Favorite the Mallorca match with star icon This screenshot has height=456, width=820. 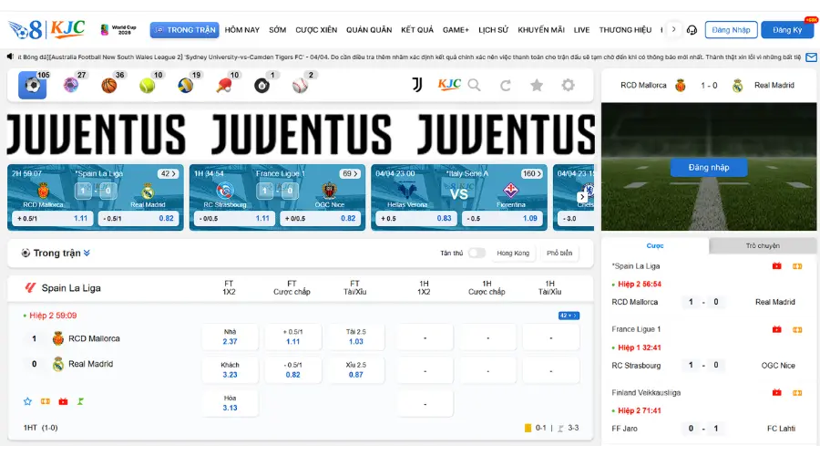coord(27,401)
